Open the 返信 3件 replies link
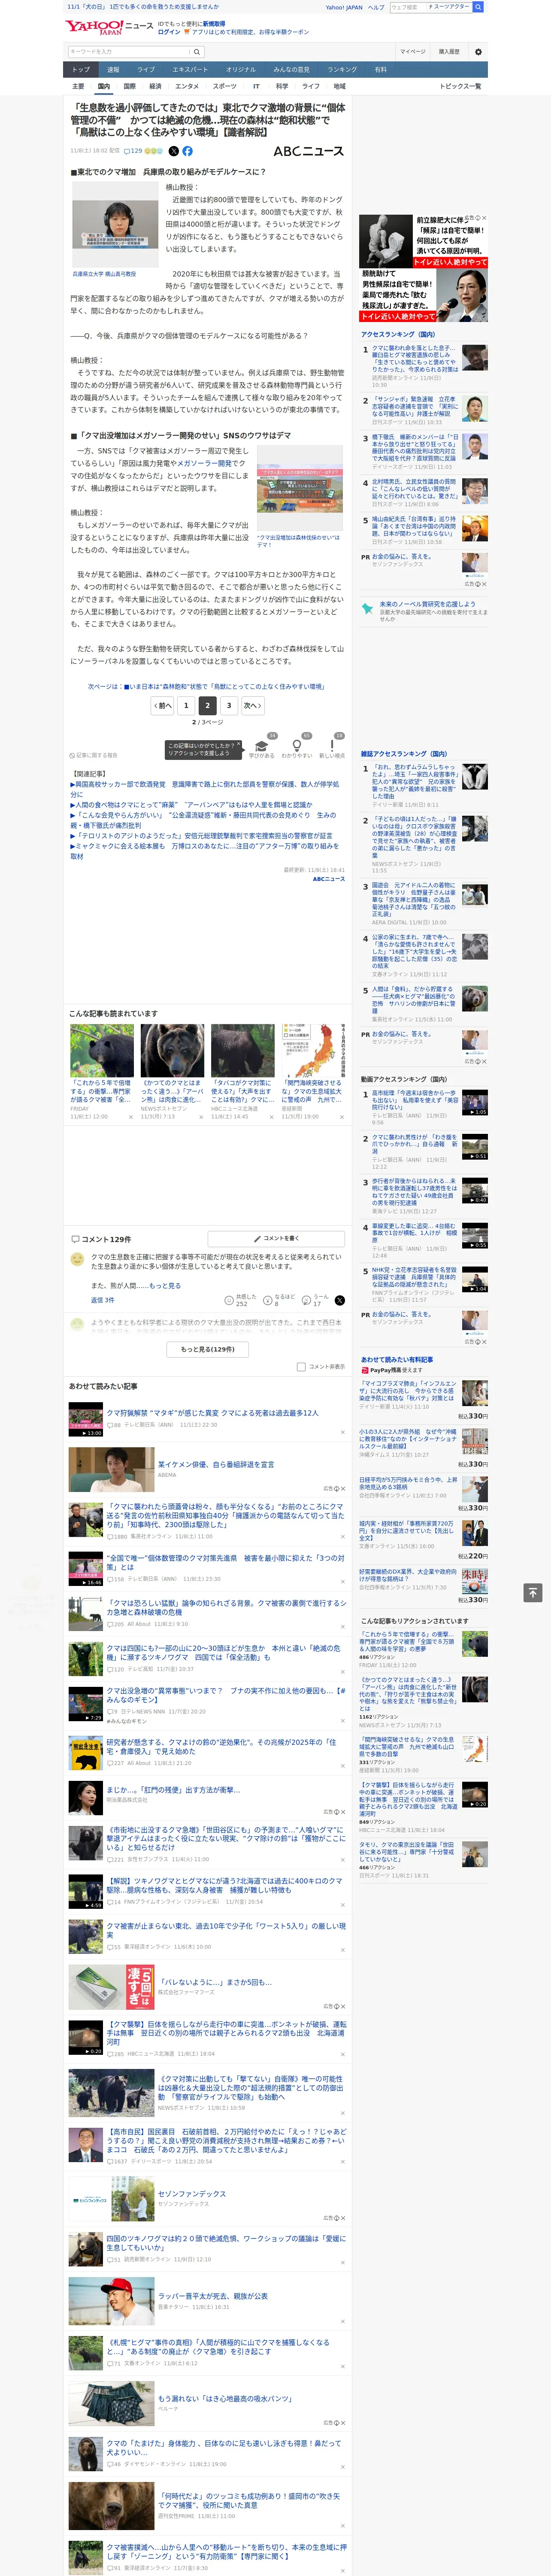 102,1300
